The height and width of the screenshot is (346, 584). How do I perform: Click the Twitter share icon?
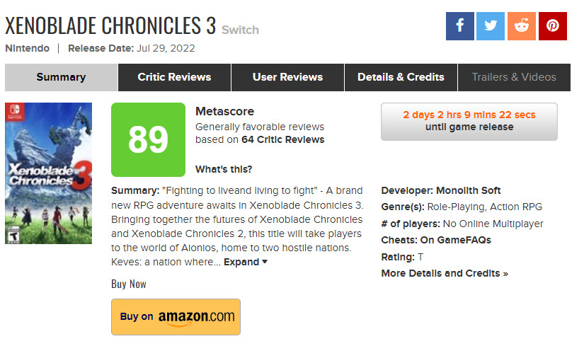(491, 26)
